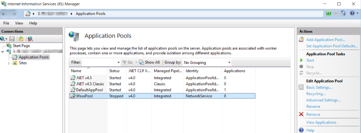Click the Home icon in the address bar
Viewport: 361px width, 133px height.
coord(343,13)
